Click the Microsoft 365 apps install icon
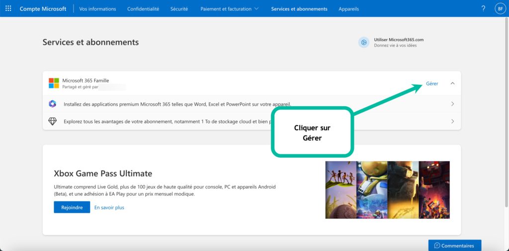Screen dimensions: 509x251 pos(53,104)
